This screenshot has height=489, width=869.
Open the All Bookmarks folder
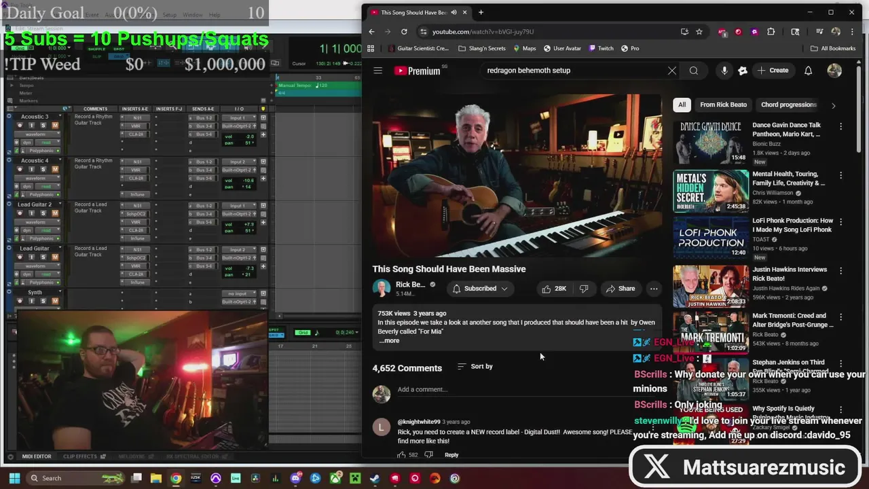[x=833, y=48]
